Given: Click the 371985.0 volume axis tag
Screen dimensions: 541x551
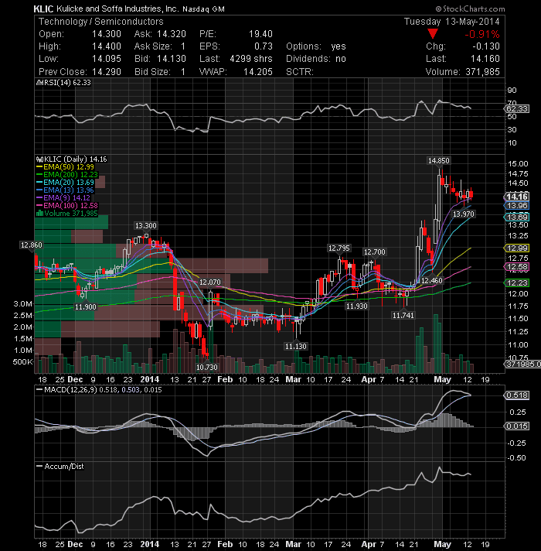Looking at the screenshot, I should pyautogui.click(x=523, y=364).
